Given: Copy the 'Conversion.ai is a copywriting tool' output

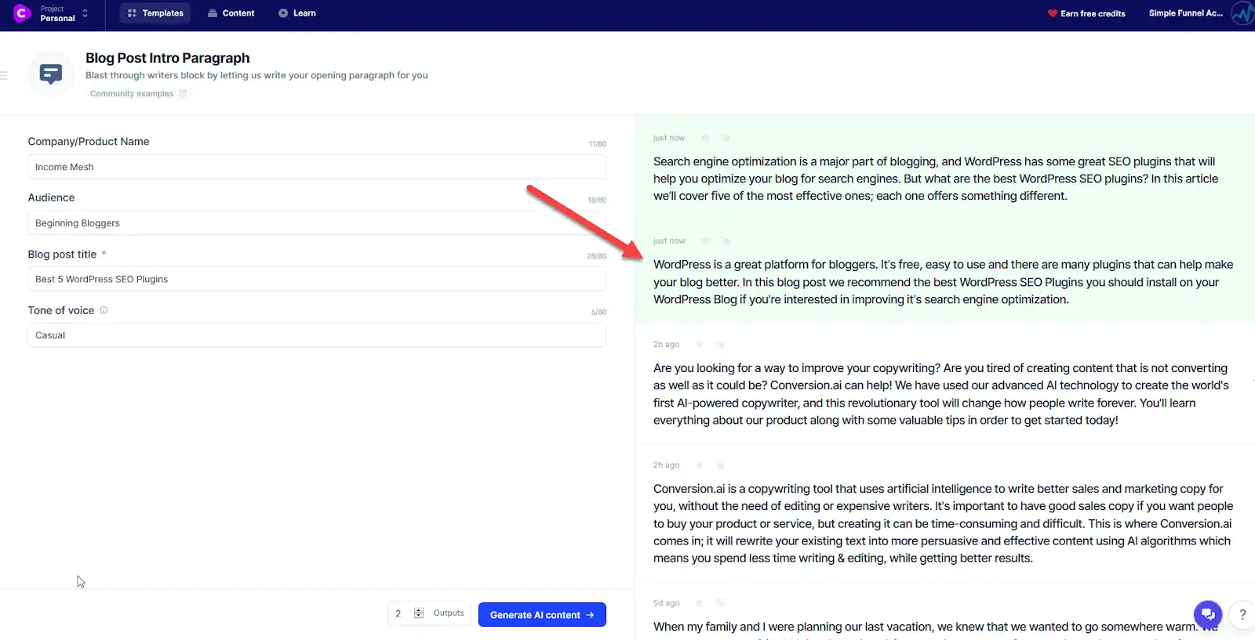Looking at the screenshot, I should (x=720, y=465).
